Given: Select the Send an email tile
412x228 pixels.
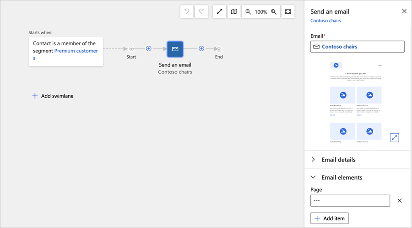Looking at the screenshot, I should coord(175,49).
